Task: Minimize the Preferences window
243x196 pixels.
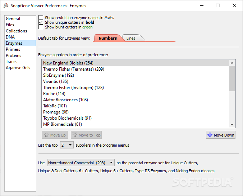Action: (202, 6)
